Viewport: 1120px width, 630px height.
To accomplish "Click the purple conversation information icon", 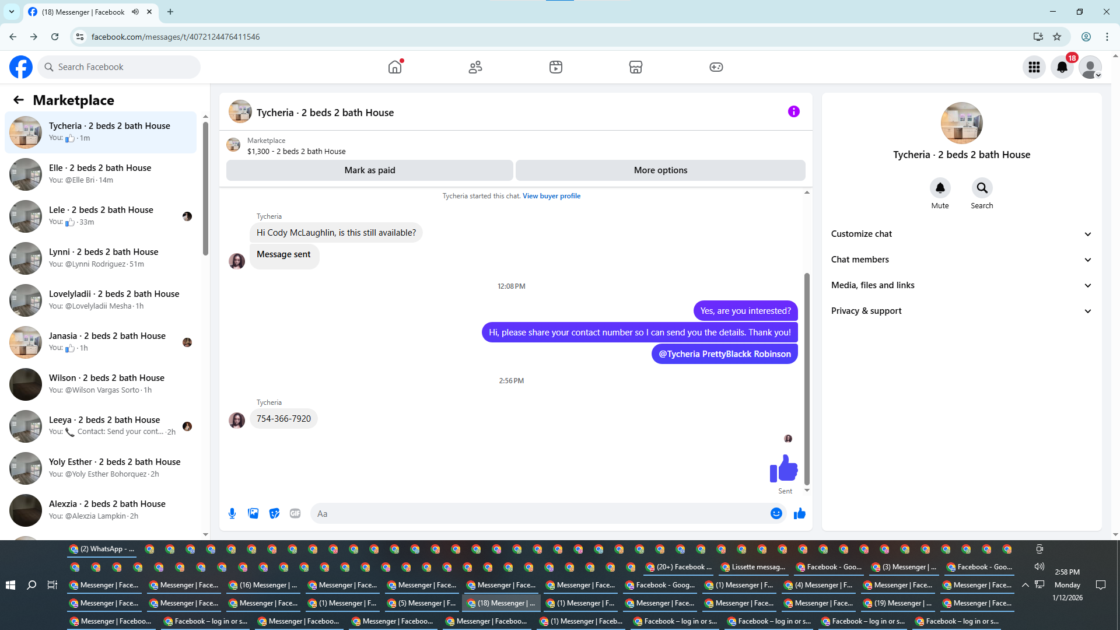I will tap(793, 111).
